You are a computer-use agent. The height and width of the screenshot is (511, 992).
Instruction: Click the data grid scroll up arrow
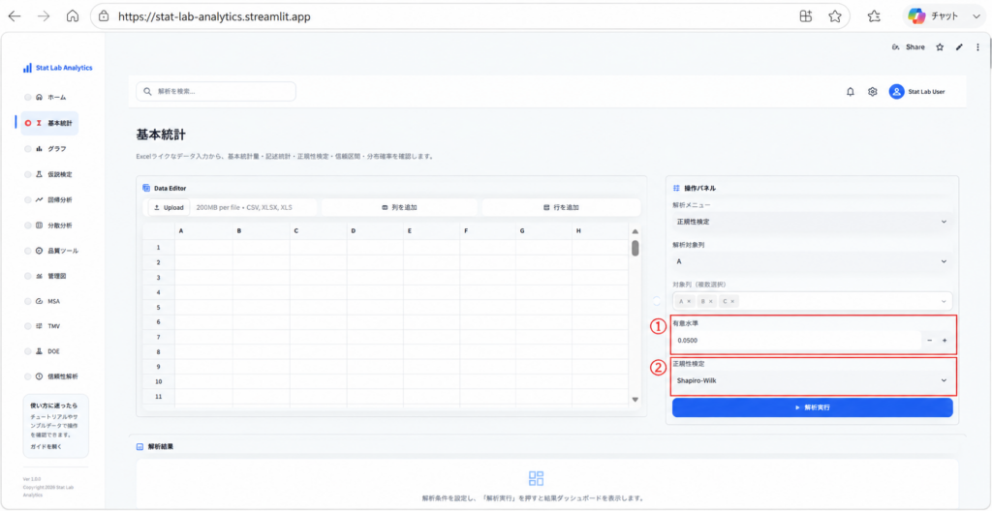click(x=635, y=231)
